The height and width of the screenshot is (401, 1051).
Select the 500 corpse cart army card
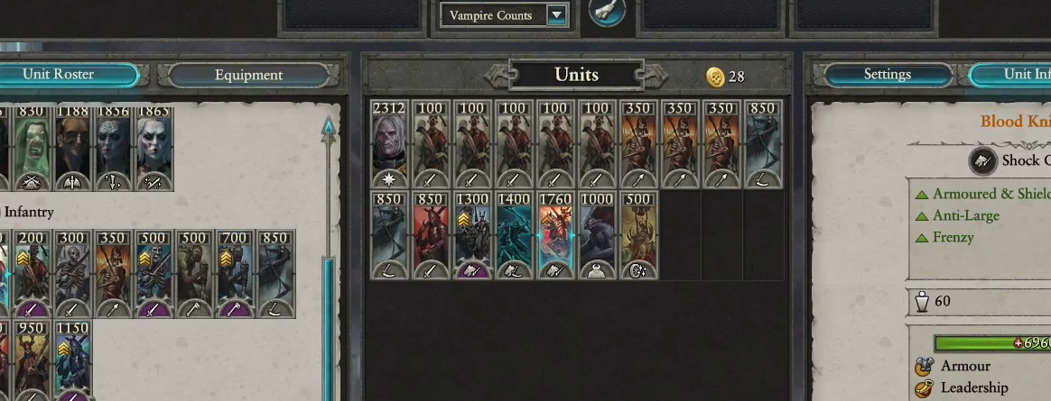[638, 235]
